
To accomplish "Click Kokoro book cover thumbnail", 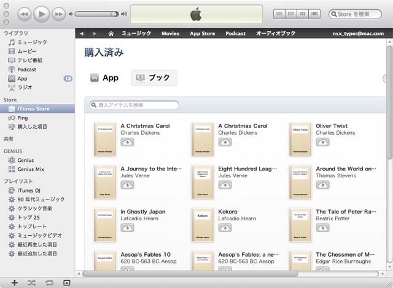I will coord(203,225).
